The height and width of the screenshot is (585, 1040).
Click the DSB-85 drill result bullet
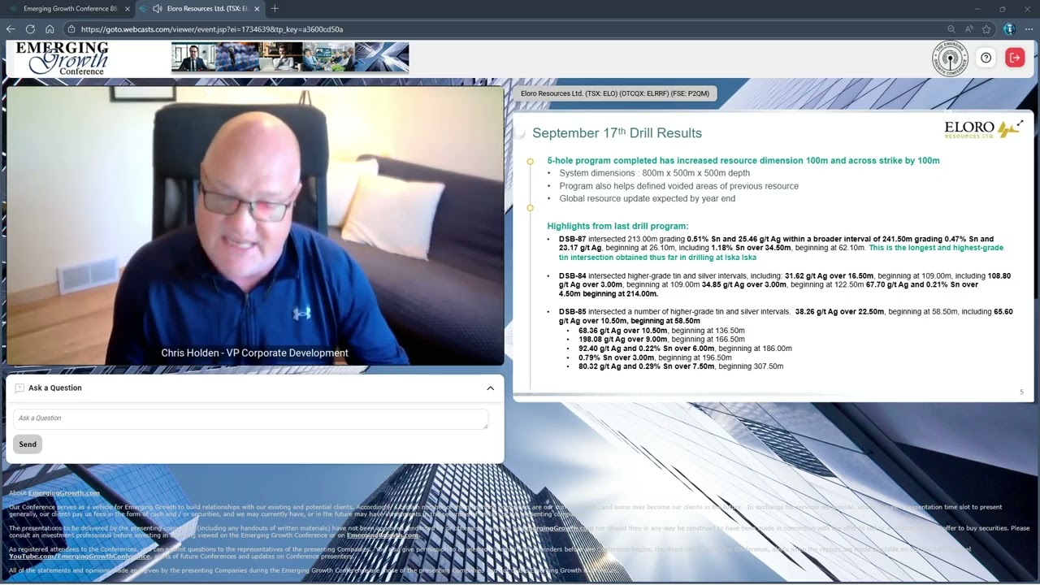[x=785, y=316]
